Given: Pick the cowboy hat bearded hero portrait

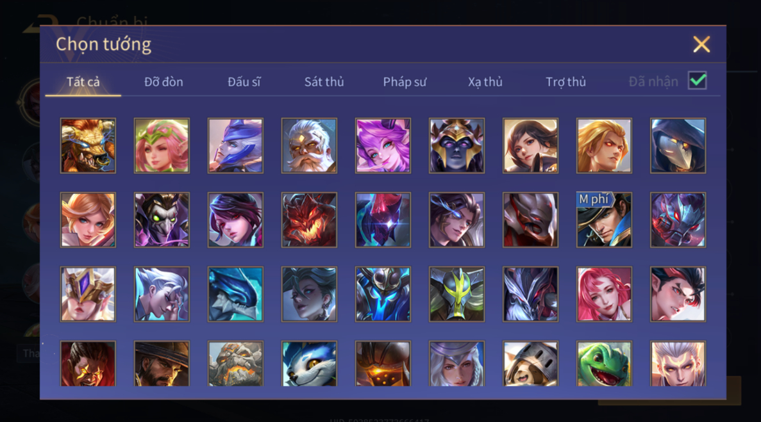Looking at the screenshot, I should click(162, 363).
